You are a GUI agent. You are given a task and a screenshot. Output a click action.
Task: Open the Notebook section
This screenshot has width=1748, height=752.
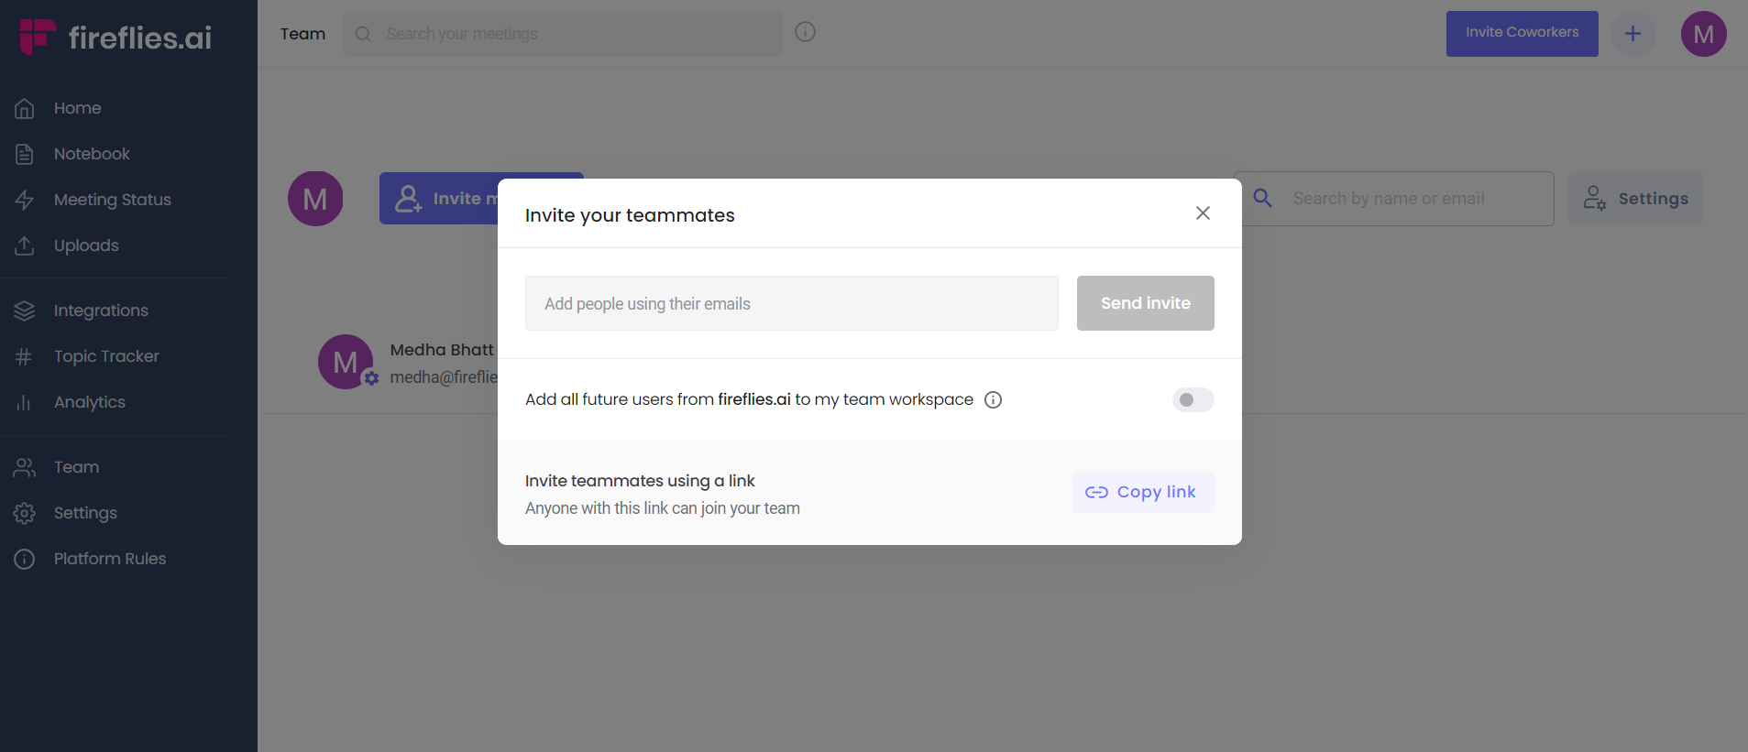point(91,153)
